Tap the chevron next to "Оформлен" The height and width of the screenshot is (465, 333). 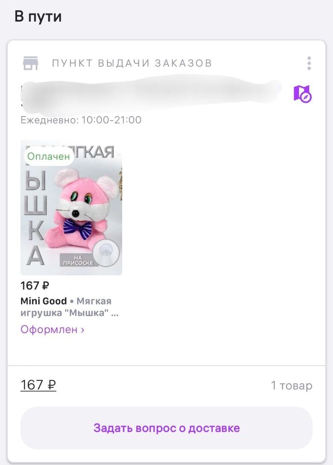pos(82,330)
